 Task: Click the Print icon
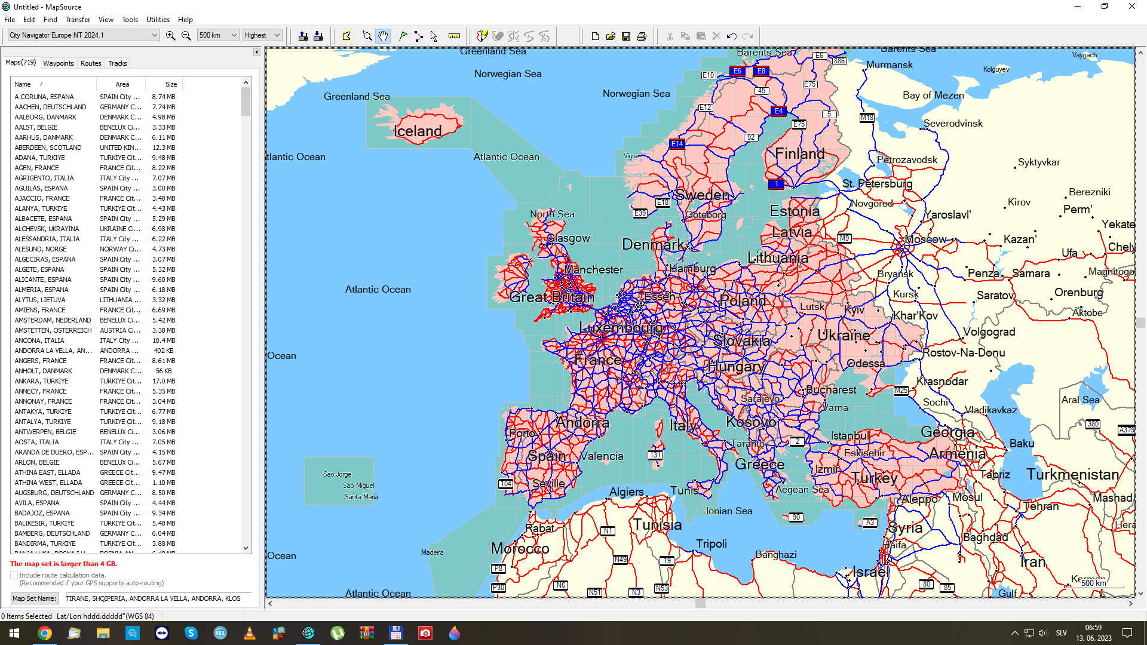642,36
